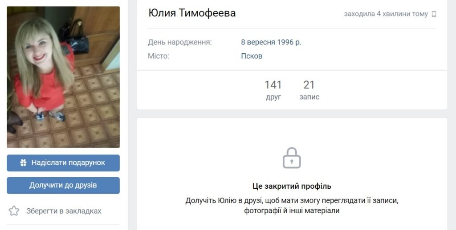Viewport: 456px width, 230px height.
Task: Click the заходила 4 хвилини тому status
Action: [x=386, y=14]
